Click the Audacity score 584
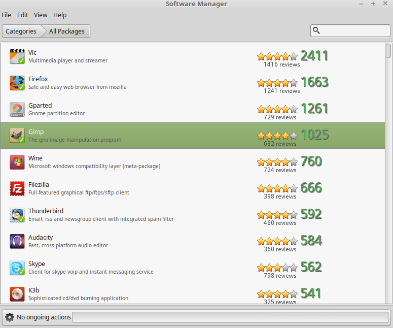Image resolution: width=393 pixels, height=328 pixels. [x=311, y=241]
